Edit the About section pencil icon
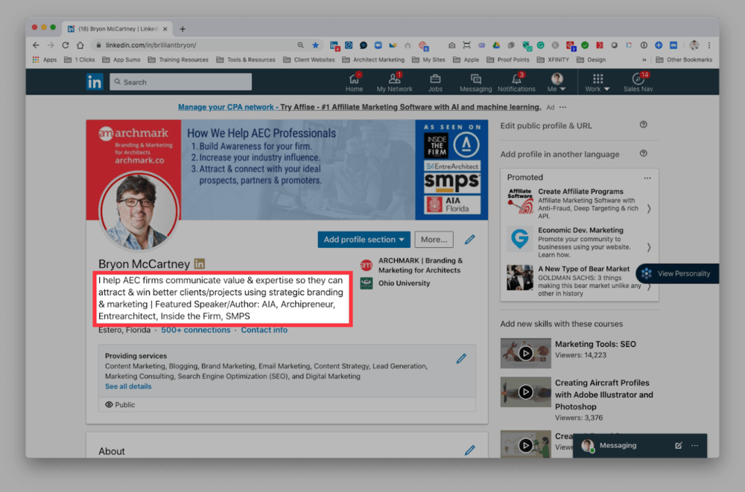This screenshot has width=745, height=492. click(470, 450)
